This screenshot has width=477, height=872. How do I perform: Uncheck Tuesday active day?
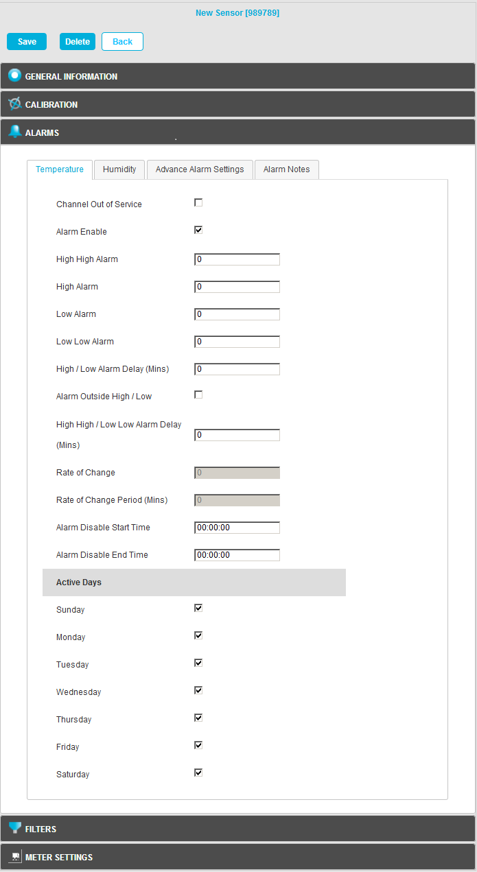[x=198, y=663]
